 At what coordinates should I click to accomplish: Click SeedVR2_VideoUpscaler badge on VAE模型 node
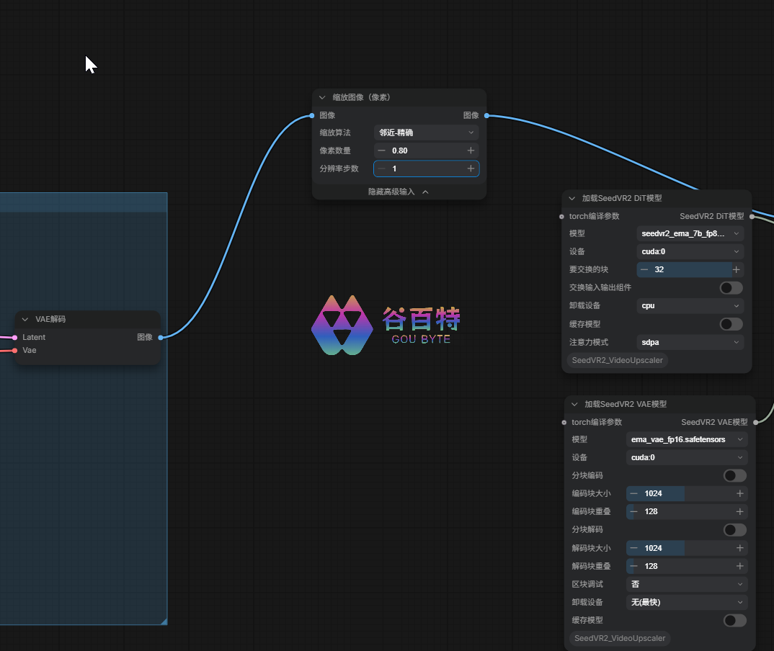click(x=620, y=639)
